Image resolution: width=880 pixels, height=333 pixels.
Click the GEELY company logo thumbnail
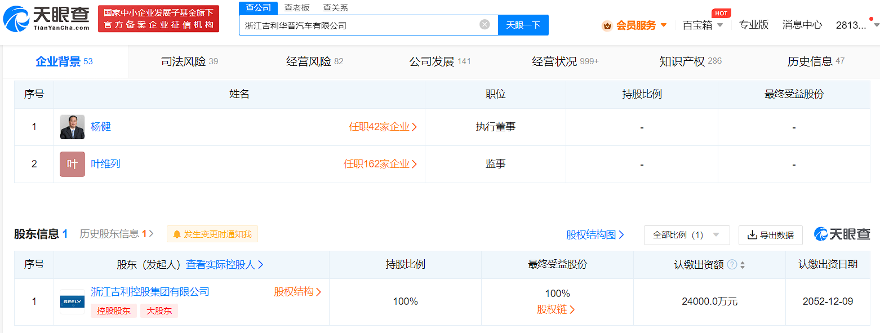tap(72, 302)
